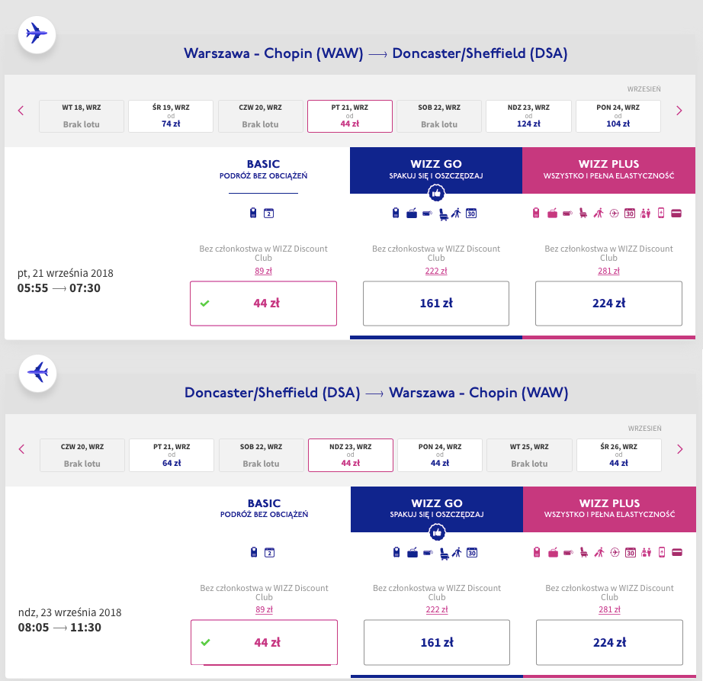Select outbound date PON 24, WRZ 104 zł

[618, 116]
